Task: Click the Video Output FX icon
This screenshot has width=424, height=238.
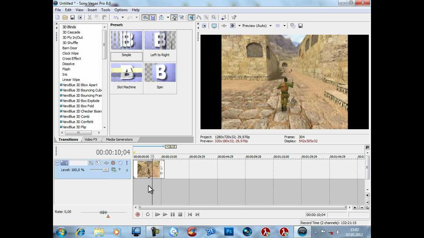Action: click(224, 26)
